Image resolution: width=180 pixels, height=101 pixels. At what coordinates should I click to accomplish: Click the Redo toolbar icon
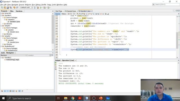pyautogui.click(x=17, y=8)
